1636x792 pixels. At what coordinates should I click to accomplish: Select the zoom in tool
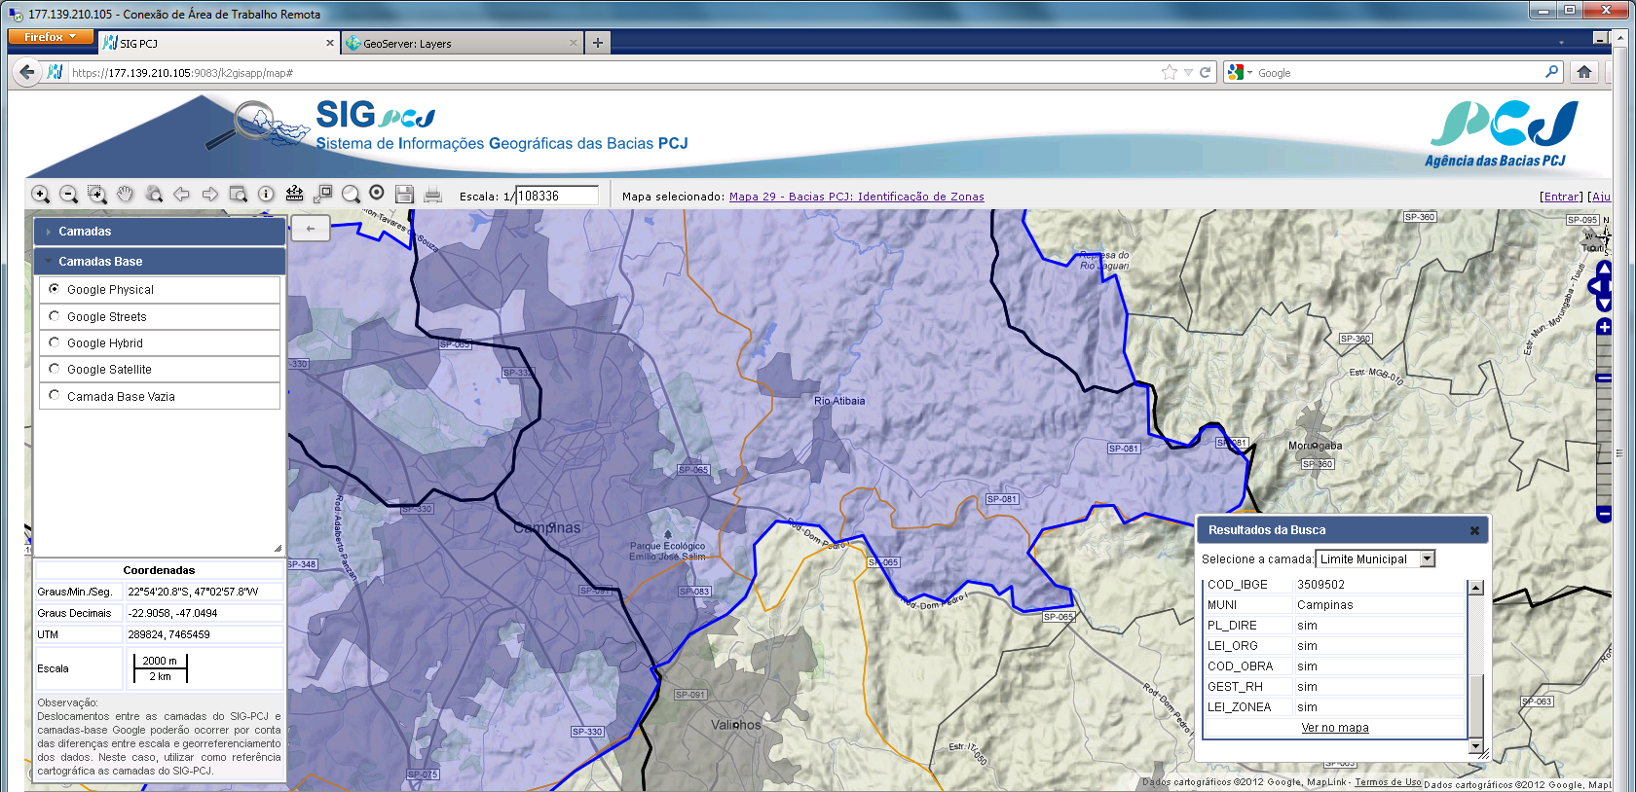coord(41,195)
